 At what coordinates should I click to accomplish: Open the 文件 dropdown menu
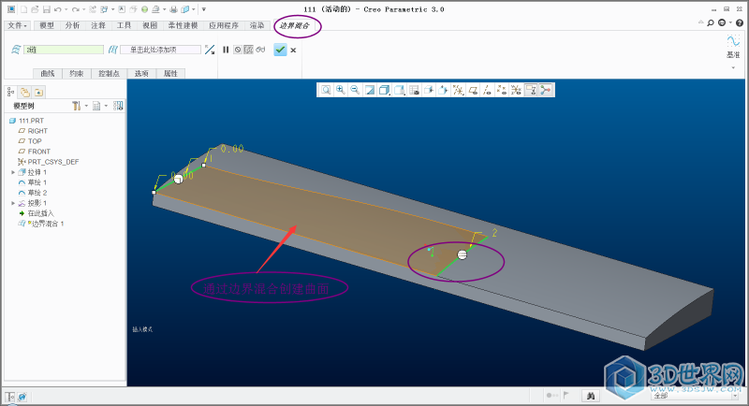19,25
